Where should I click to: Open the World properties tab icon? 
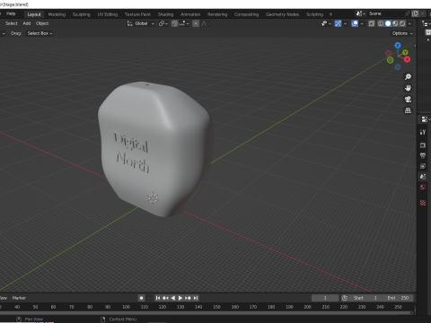point(423,188)
